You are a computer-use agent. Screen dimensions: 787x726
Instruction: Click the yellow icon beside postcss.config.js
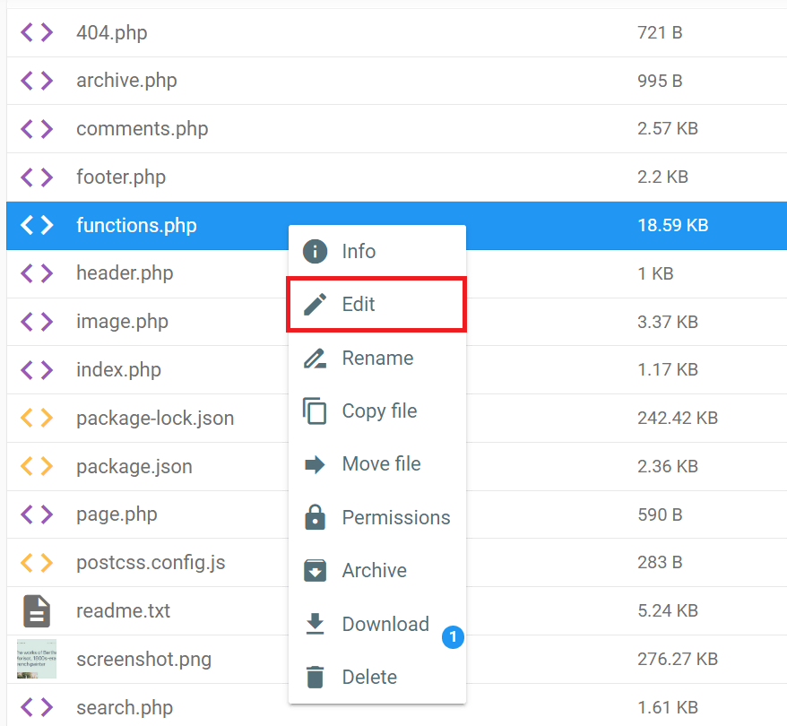36,562
